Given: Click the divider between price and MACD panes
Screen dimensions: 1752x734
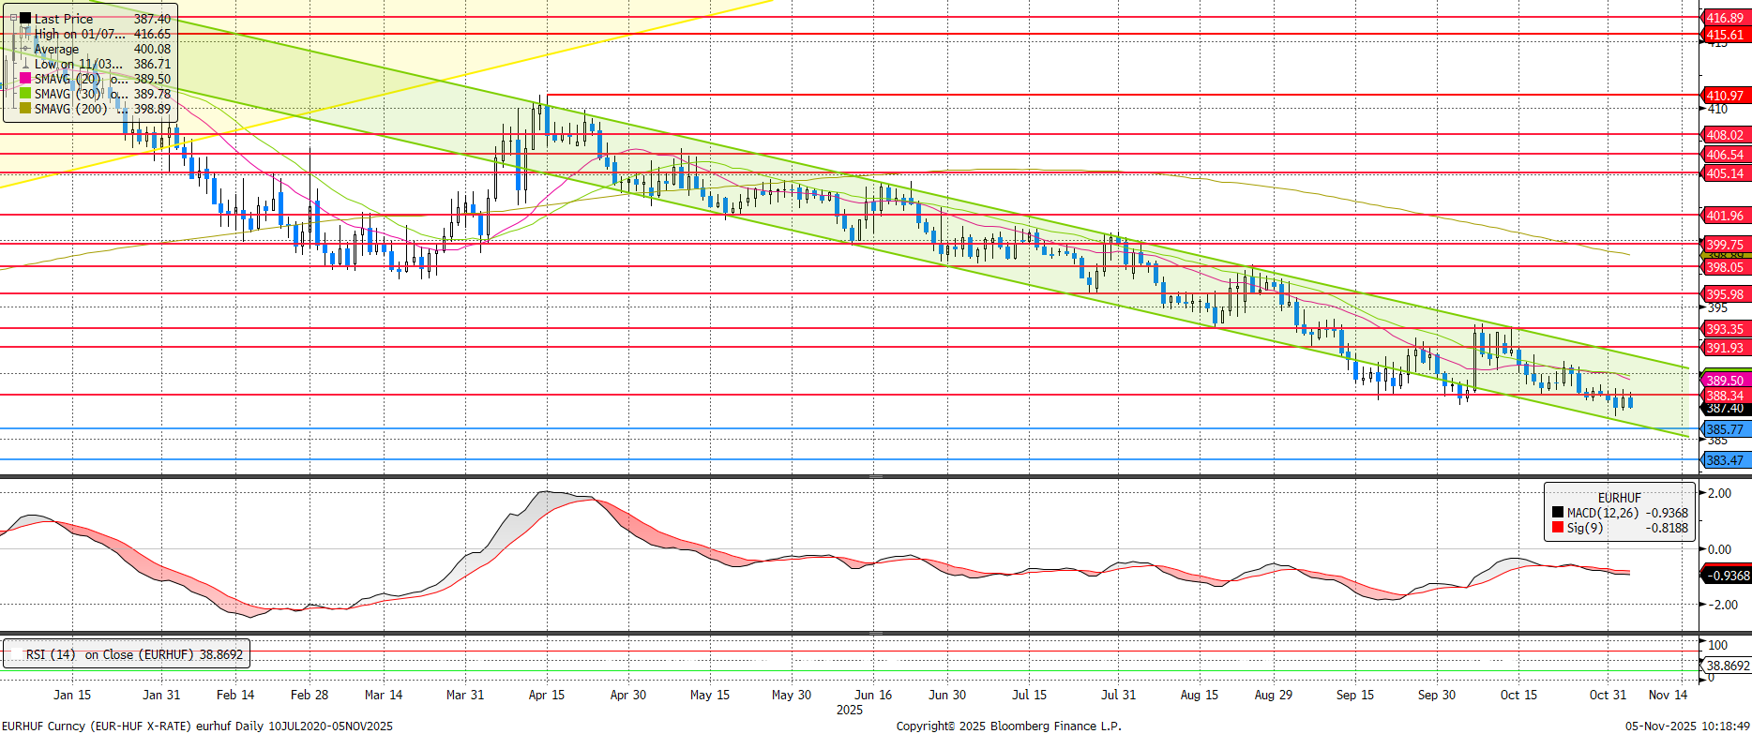Looking at the screenshot, I should click(x=875, y=477).
